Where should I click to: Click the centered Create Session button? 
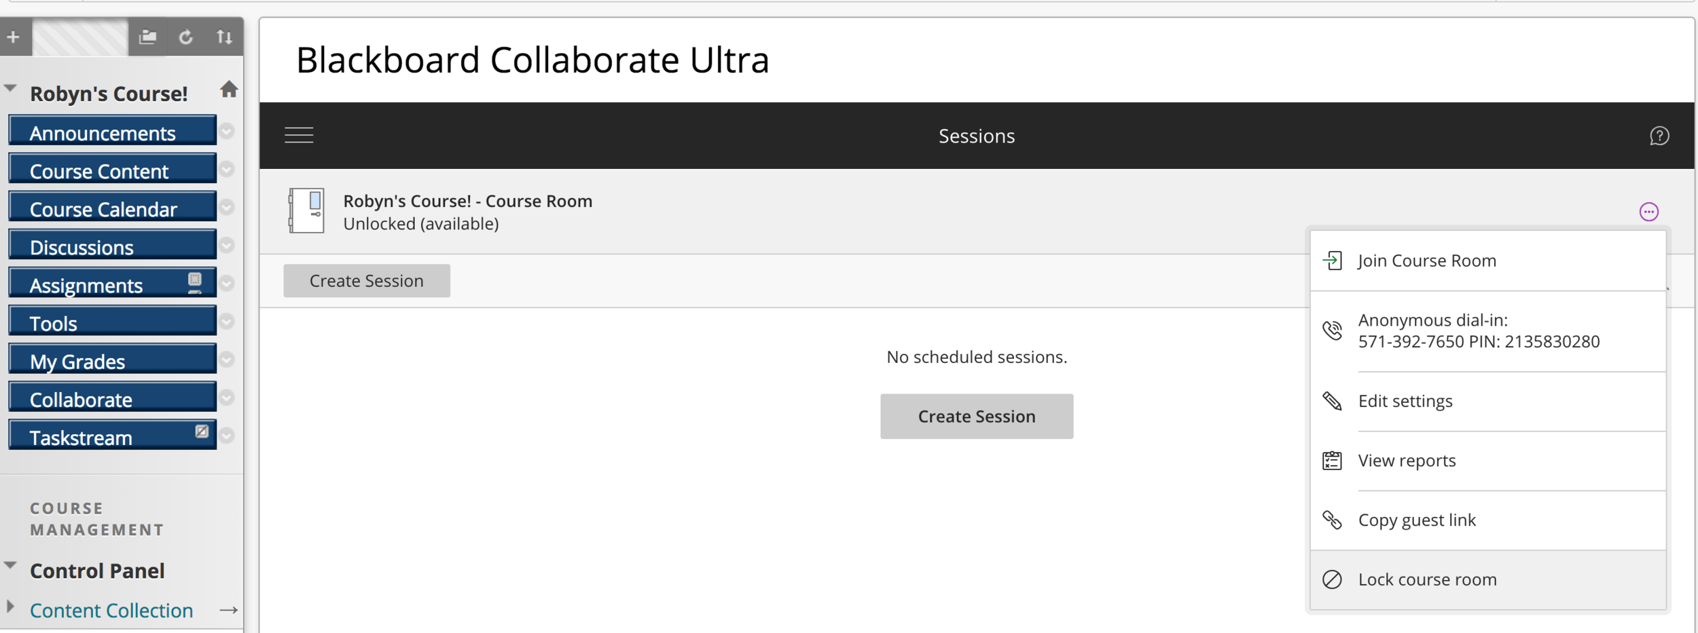[x=977, y=416]
